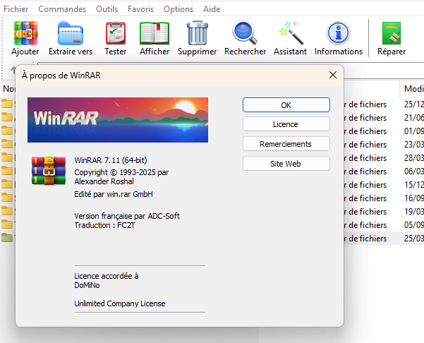Viewport: 424px width, 343px height.
Task: Select the file row dated 21/06
Action: pos(384,118)
